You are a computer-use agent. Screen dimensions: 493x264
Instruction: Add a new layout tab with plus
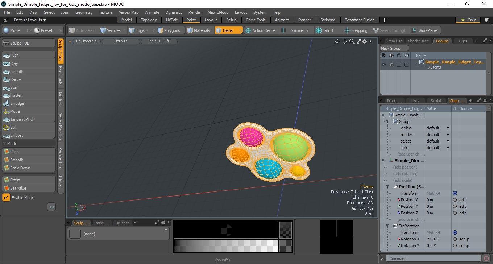[385, 20]
